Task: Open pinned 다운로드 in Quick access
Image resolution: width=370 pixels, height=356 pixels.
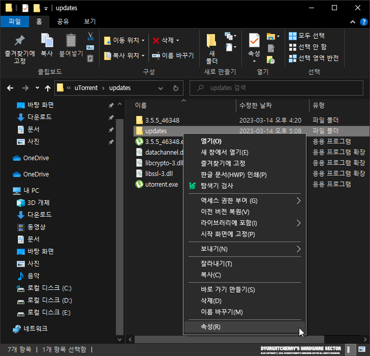Action: pyautogui.click(x=40, y=117)
